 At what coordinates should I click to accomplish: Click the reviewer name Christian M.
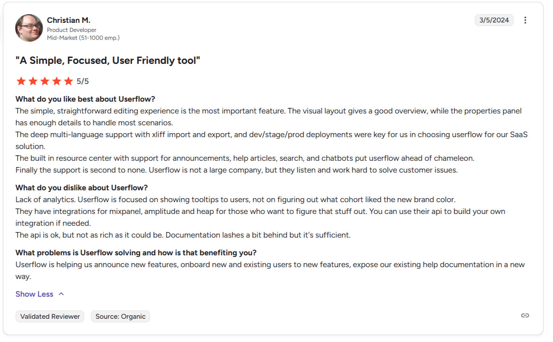pyautogui.click(x=69, y=20)
